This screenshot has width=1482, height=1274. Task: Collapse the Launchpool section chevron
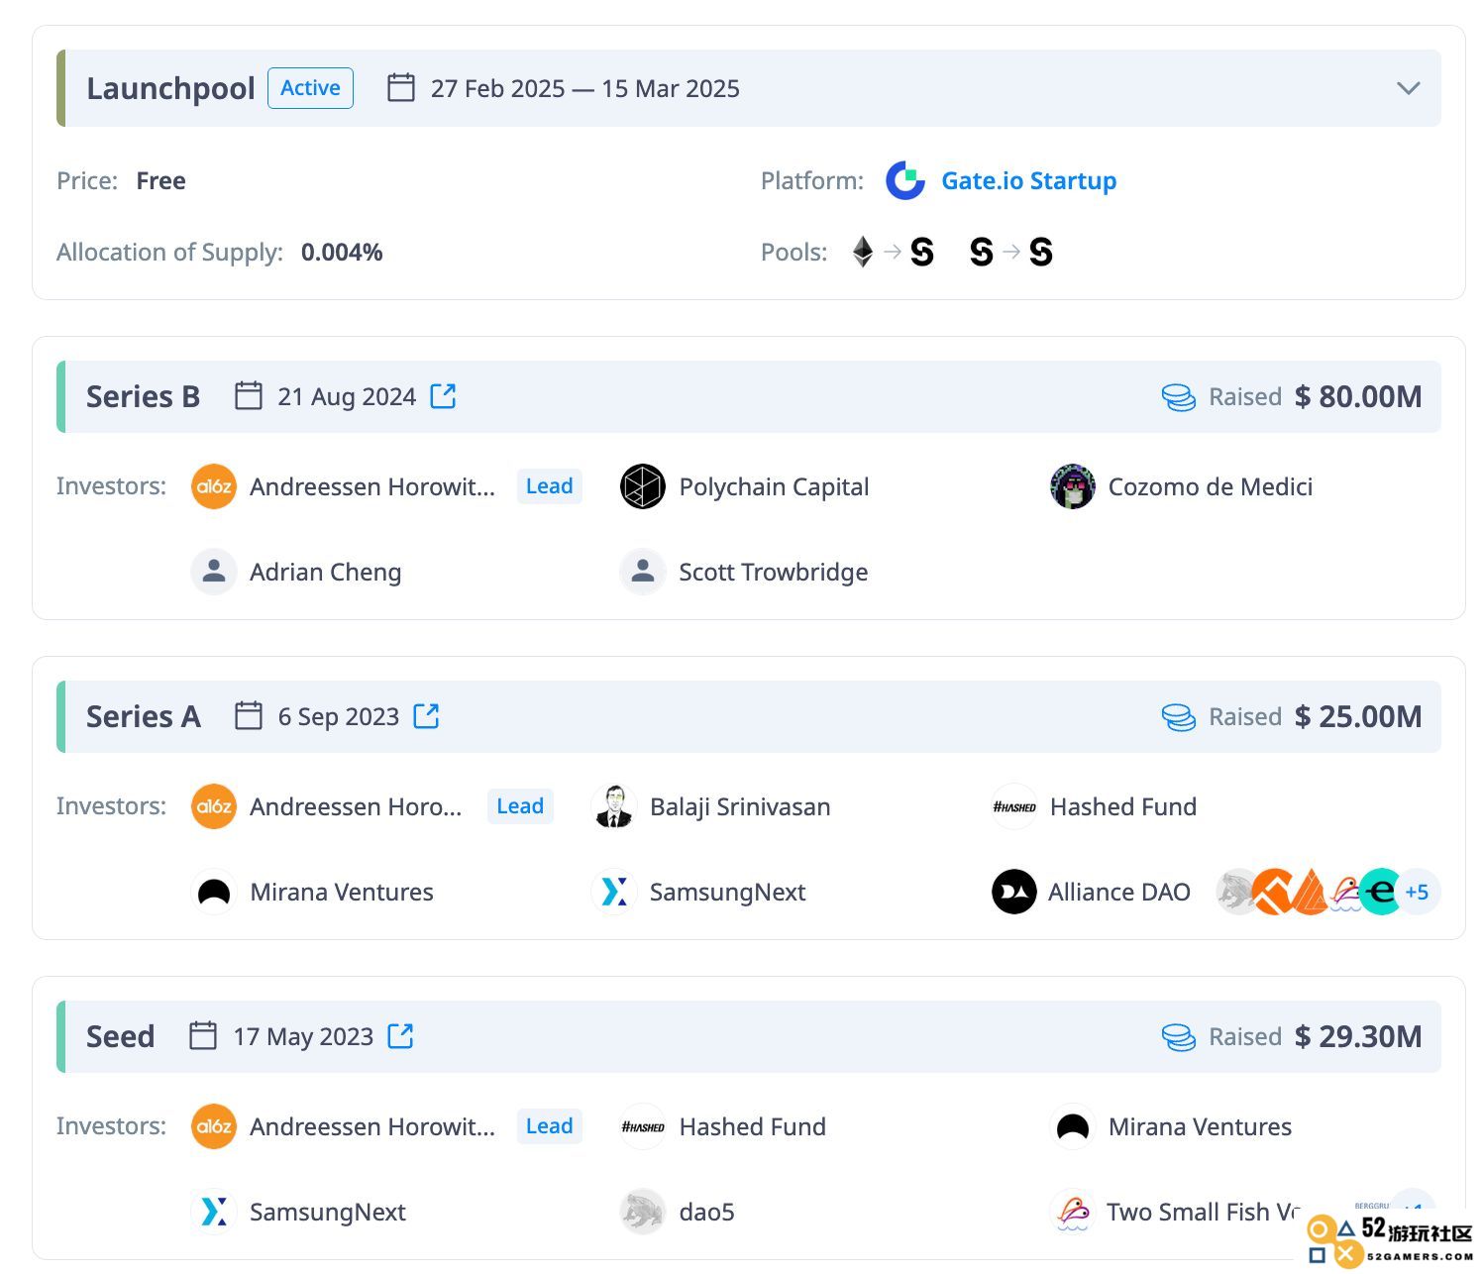(x=1408, y=88)
